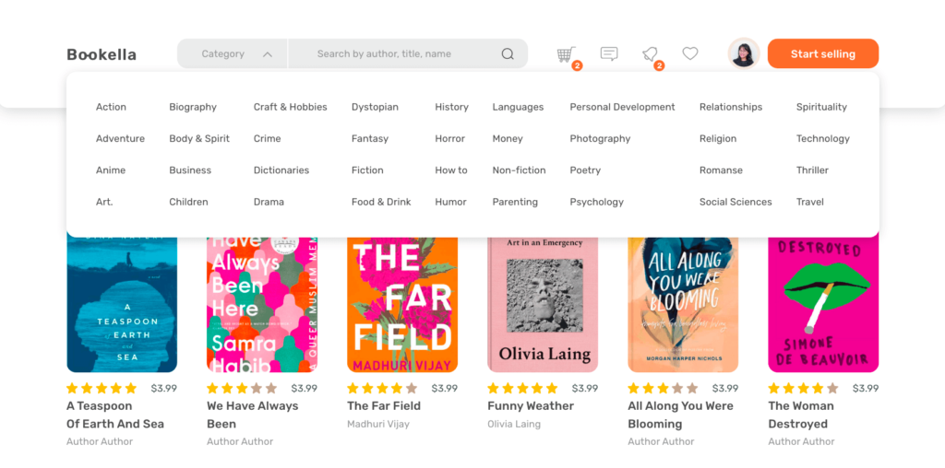
Task: Select the Humor category
Action: pos(450,202)
